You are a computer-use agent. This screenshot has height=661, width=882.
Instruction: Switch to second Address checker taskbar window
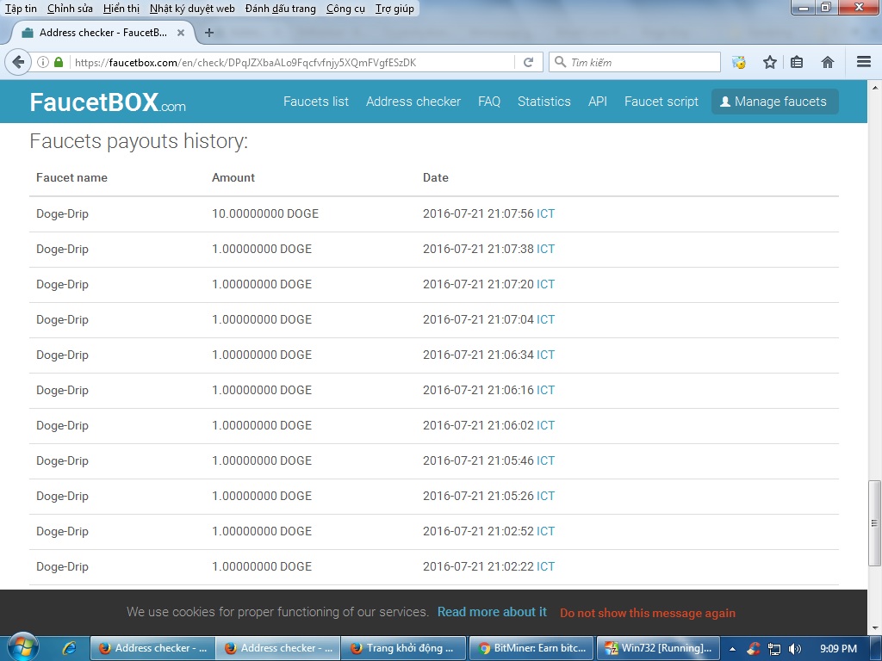(x=278, y=648)
